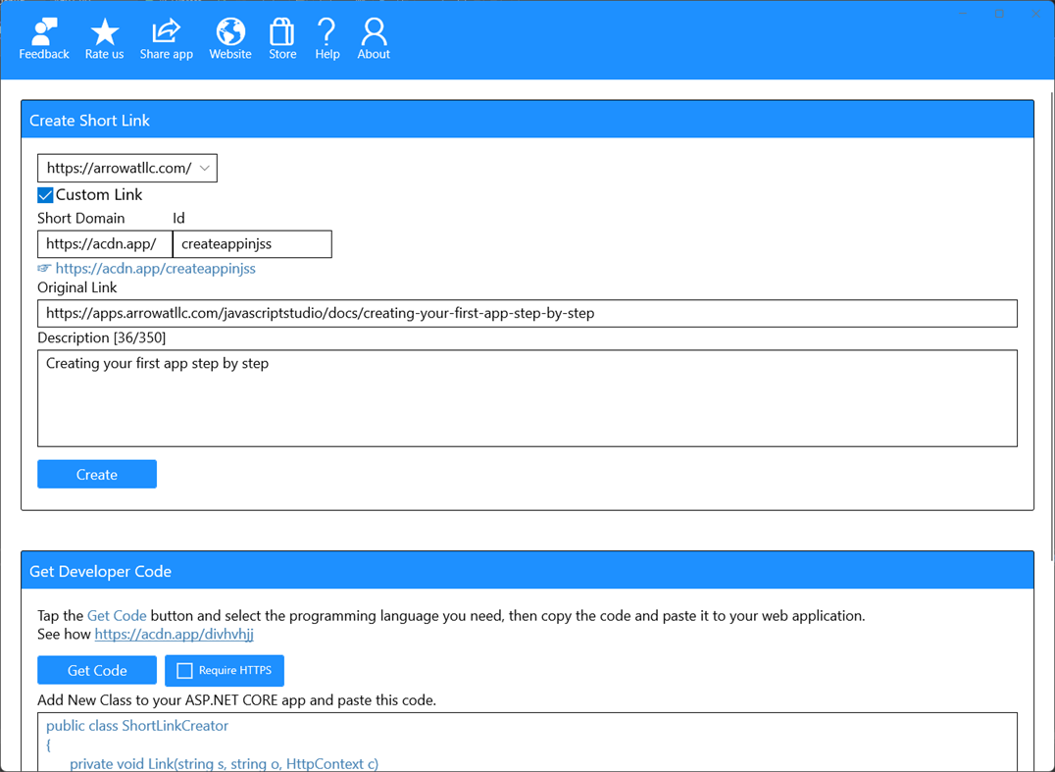Open the Feedback dialog

[43, 37]
